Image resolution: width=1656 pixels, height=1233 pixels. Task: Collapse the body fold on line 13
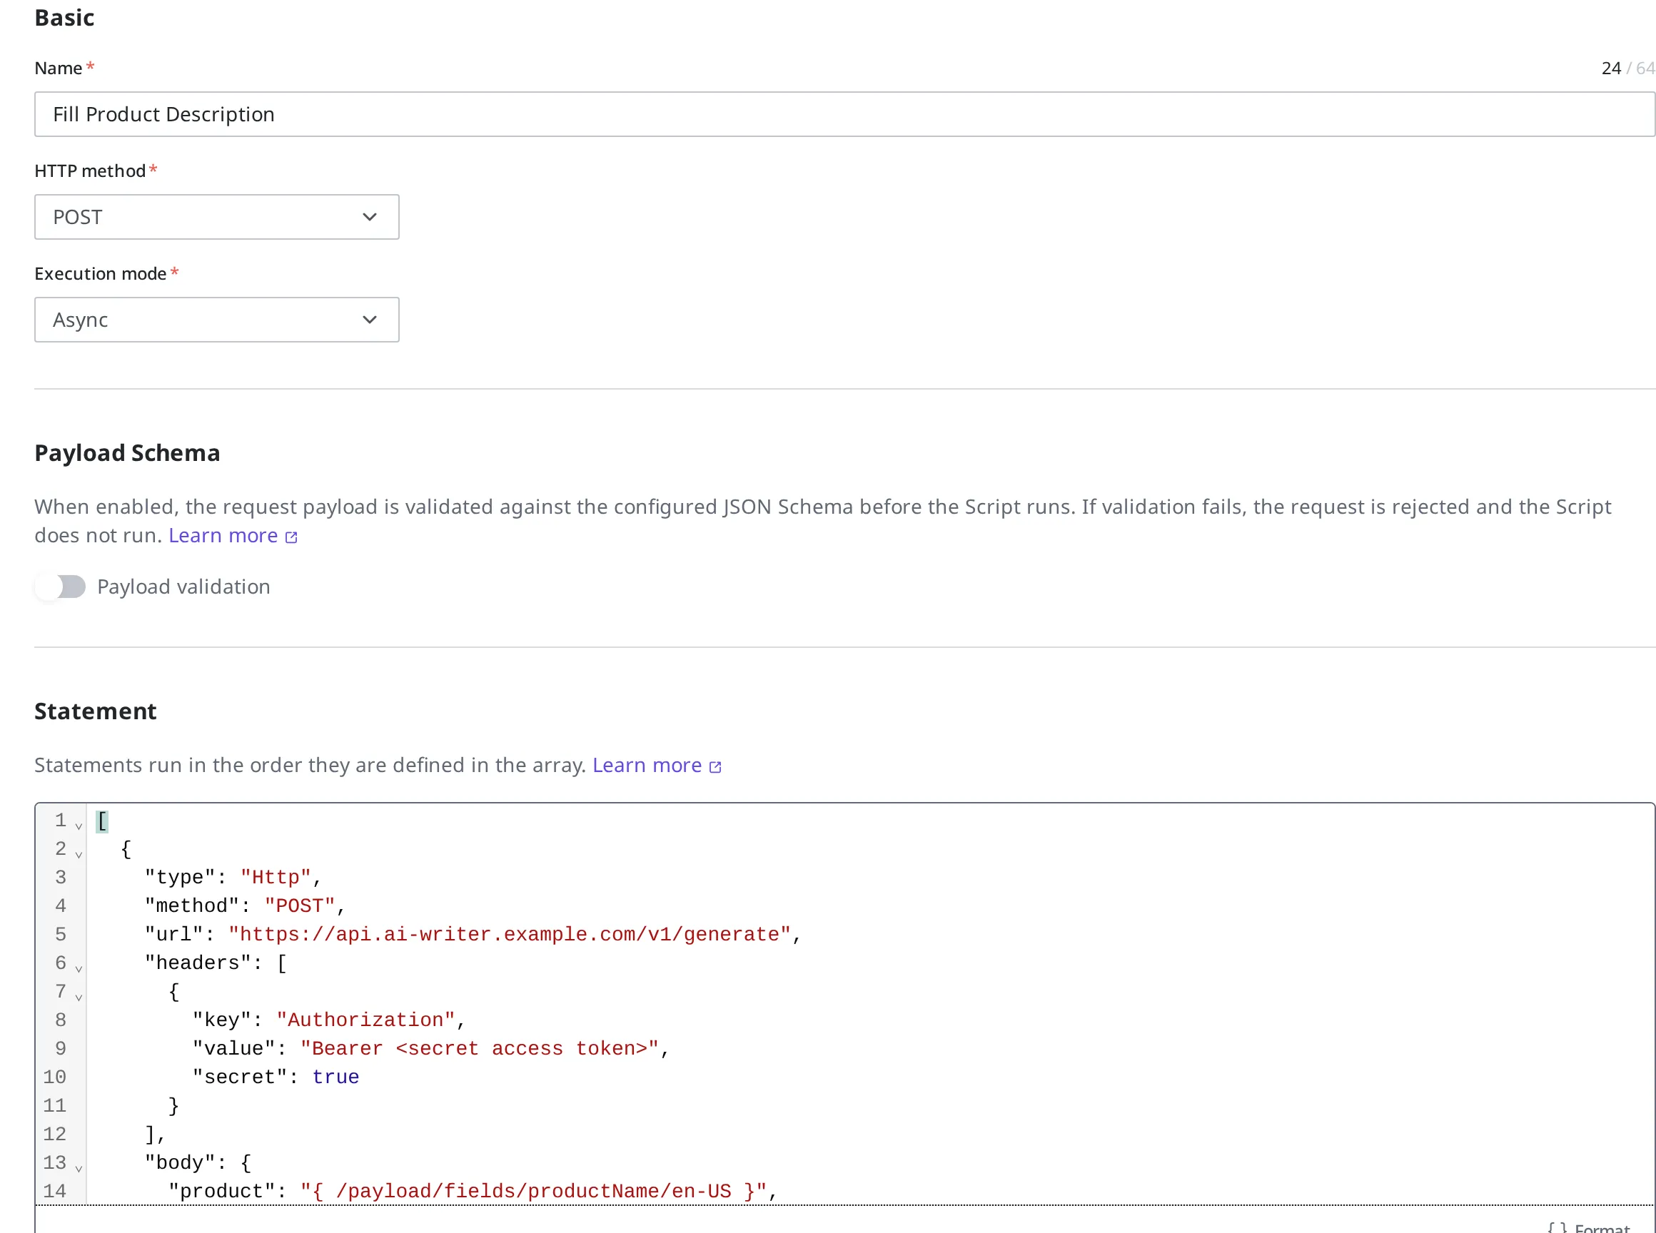pyautogui.click(x=79, y=1168)
